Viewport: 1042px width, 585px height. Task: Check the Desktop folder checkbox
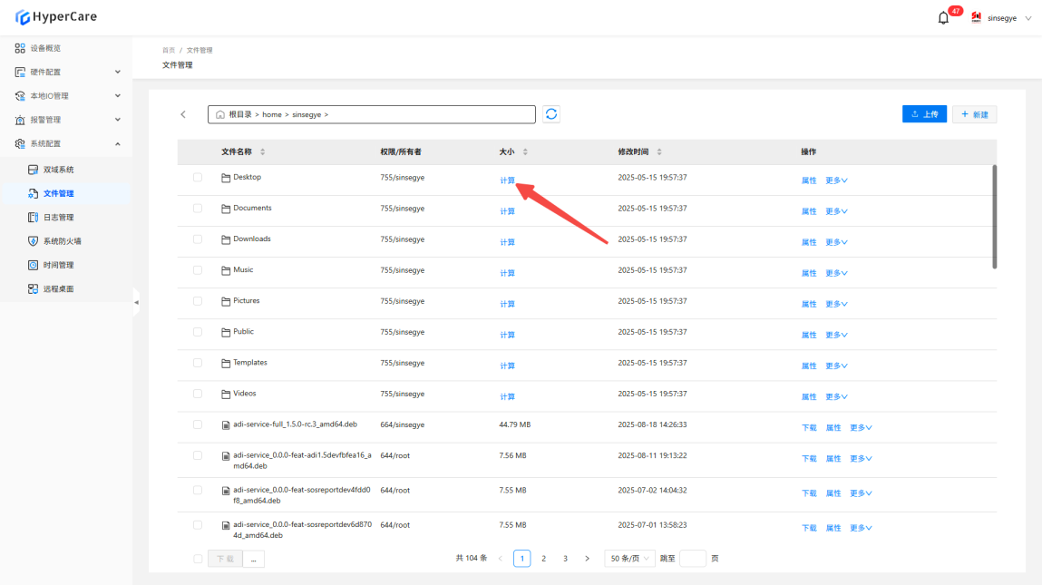point(198,178)
